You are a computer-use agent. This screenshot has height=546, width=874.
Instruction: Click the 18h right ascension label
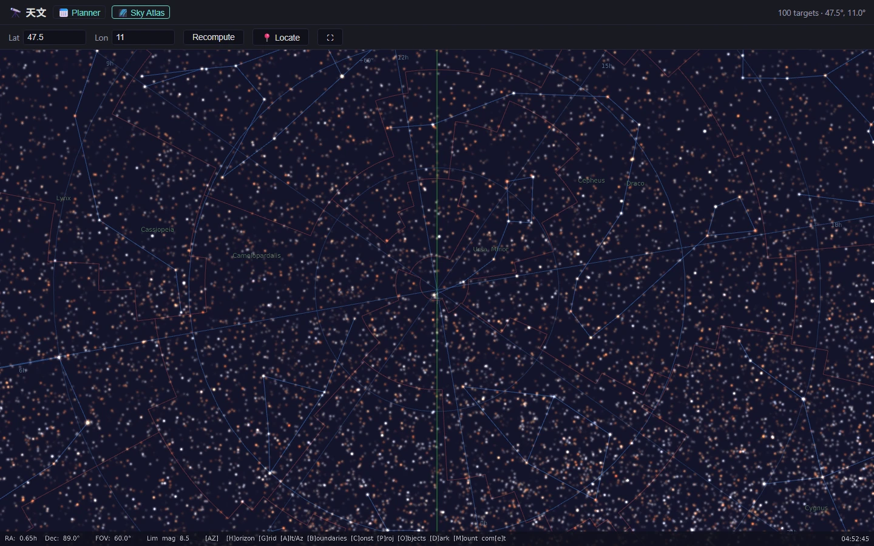point(836,224)
